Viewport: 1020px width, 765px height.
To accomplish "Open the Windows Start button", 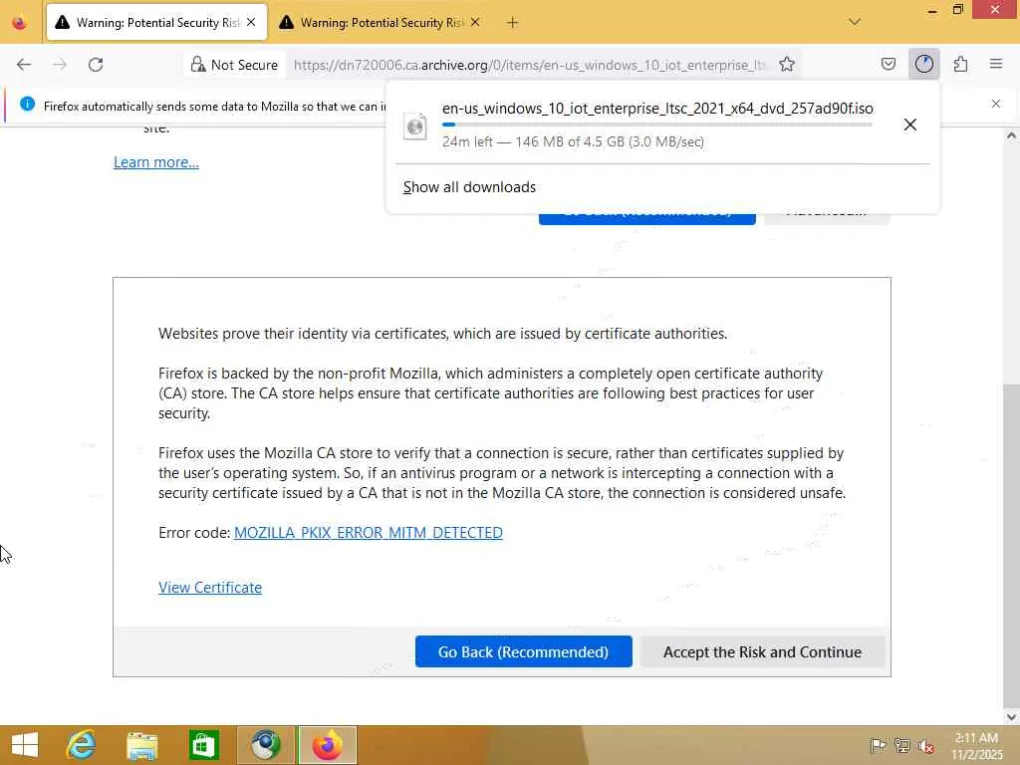I will (x=25, y=745).
